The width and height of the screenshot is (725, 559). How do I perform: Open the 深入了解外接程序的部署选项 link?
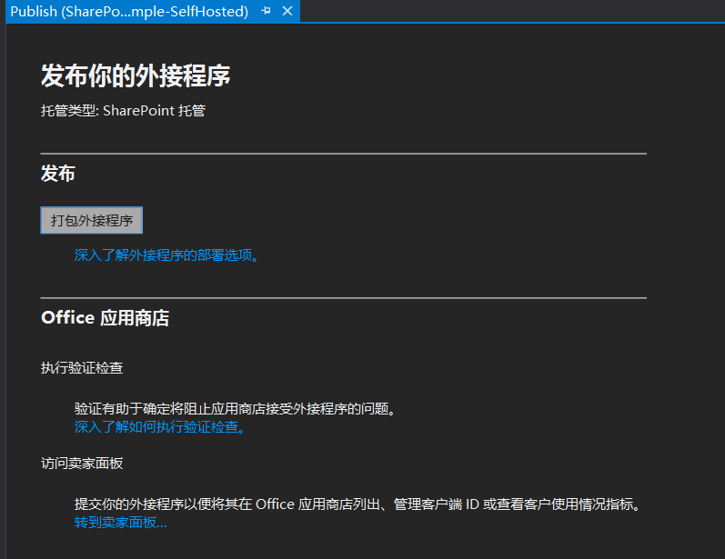166,255
